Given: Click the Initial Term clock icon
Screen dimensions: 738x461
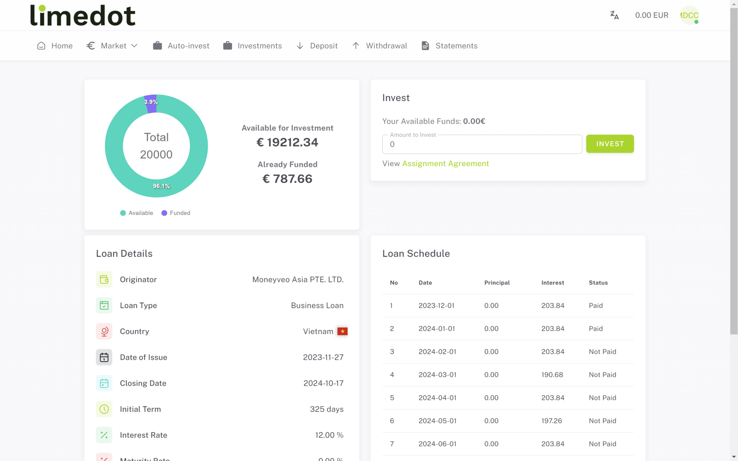Looking at the screenshot, I should tap(104, 409).
